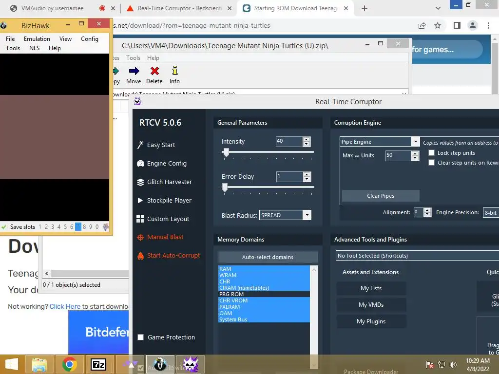Adjust the Error Delay stepper
499x374 pixels.
pyautogui.click(x=307, y=176)
